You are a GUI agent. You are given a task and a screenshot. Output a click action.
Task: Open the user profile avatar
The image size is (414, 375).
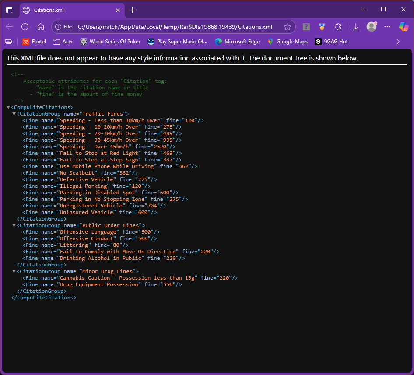[372, 27]
